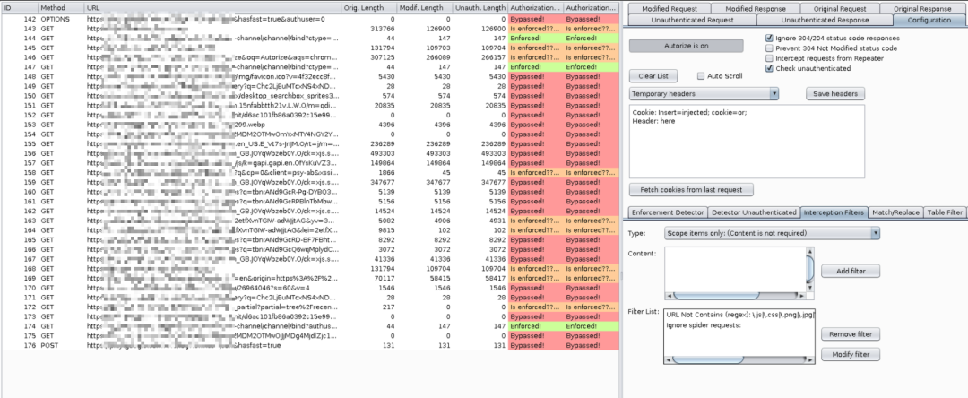This screenshot has height=398, width=968.
Task: Click the Clear List button
Action: (x=653, y=76)
